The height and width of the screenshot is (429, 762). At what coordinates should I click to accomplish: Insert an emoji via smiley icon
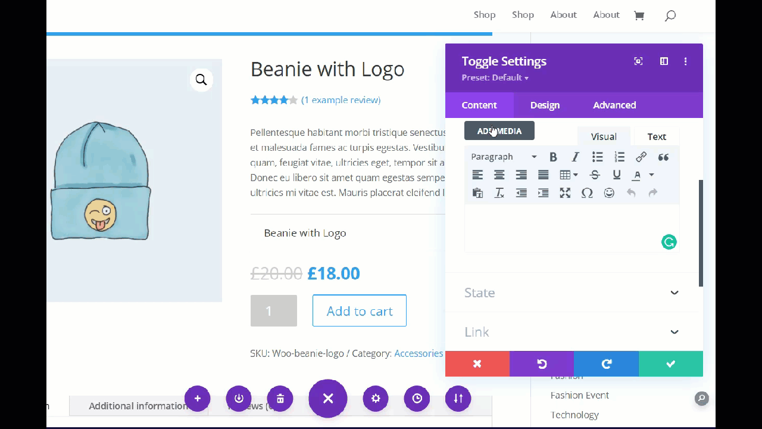(609, 192)
